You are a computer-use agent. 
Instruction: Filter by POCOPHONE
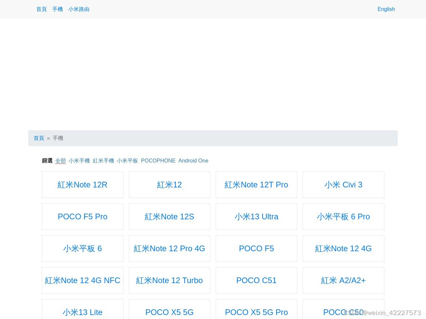click(x=158, y=161)
